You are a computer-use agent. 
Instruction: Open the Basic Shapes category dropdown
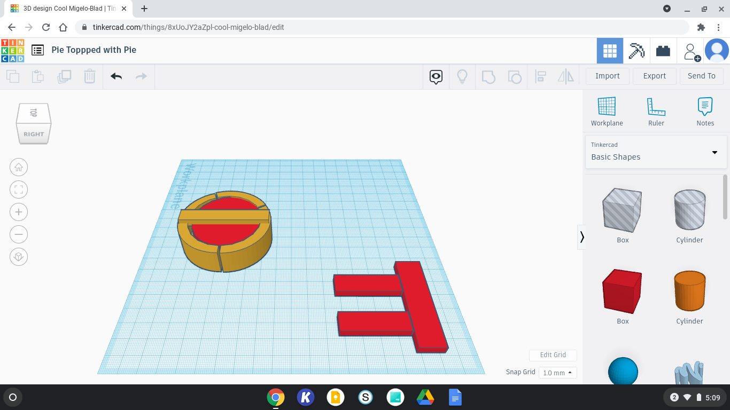pos(656,152)
